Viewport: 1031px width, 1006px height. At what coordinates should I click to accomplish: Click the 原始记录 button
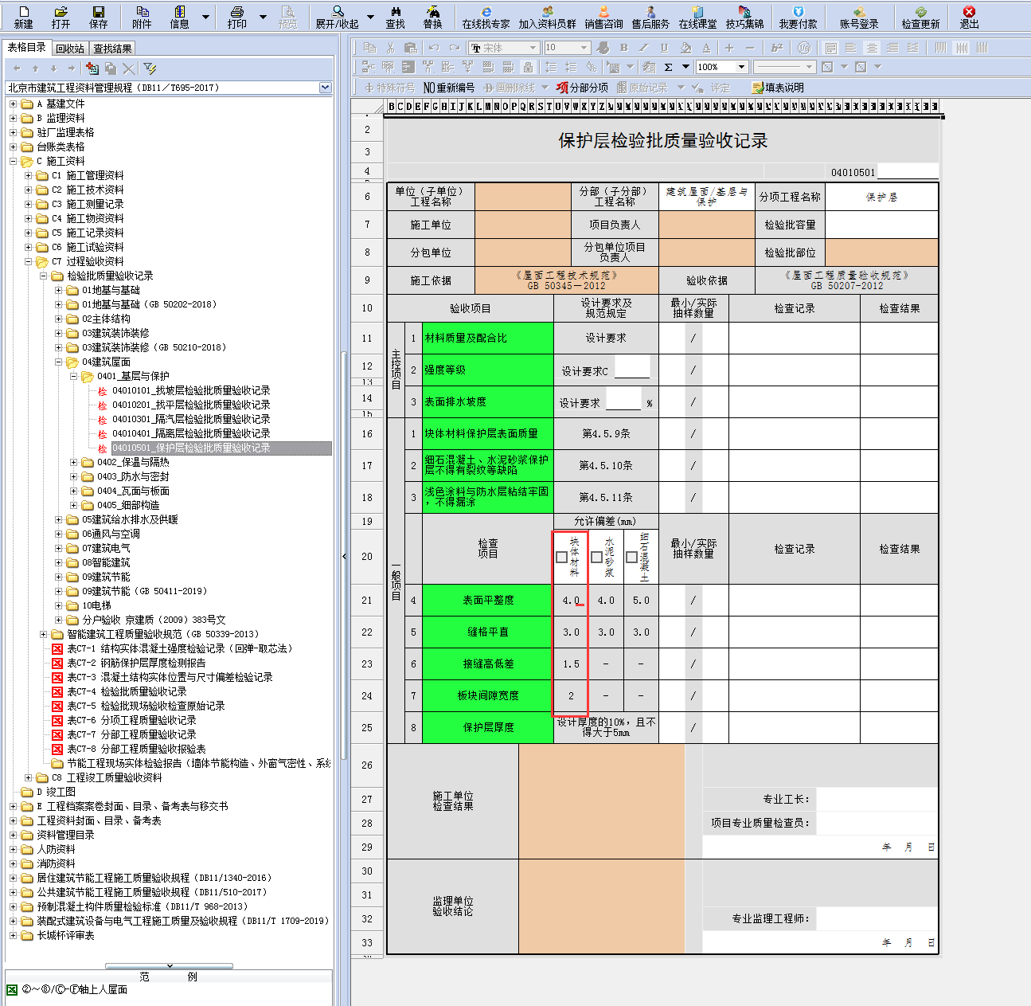click(x=642, y=88)
